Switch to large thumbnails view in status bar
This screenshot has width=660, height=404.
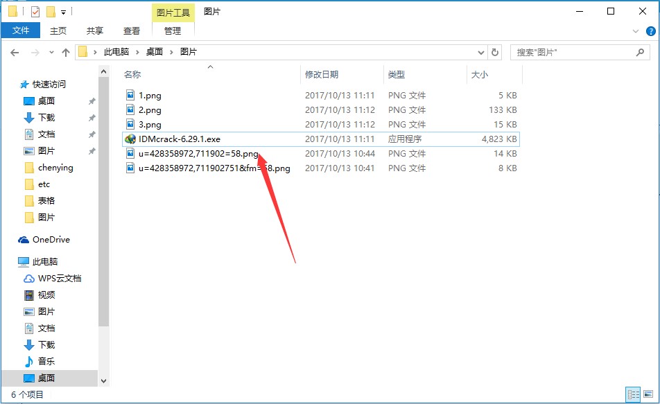[x=648, y=394]
